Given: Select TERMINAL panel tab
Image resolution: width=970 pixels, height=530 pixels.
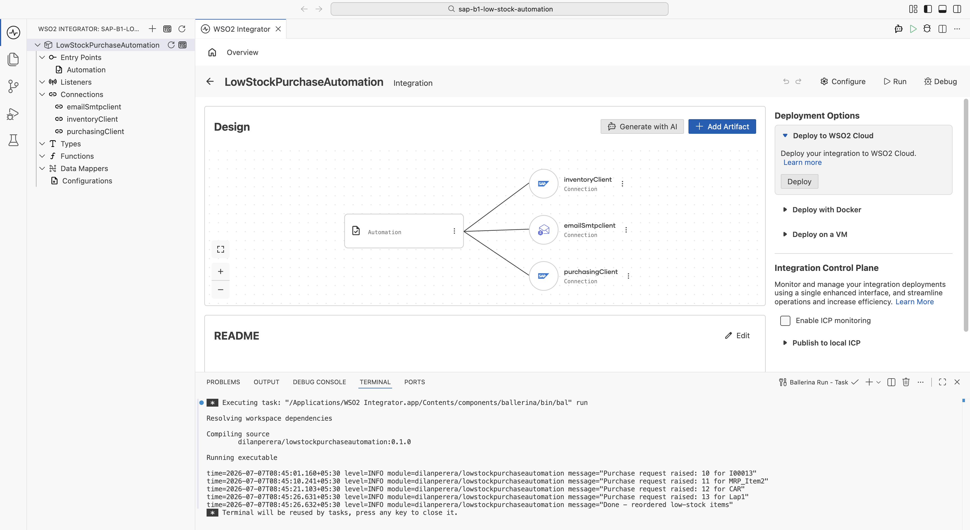Looking at the screenshot, I should tap(375, 382).
